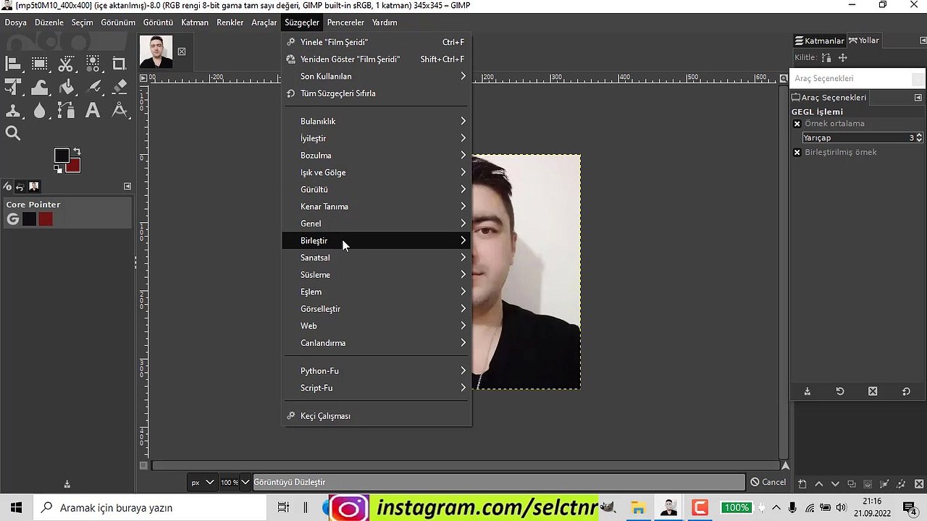Switch to the Yollar tab
Screen dimensions: 927x521
[x=864, y=41]
